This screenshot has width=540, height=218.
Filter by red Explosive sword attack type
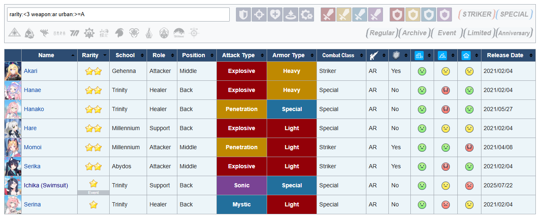[328, 15]
